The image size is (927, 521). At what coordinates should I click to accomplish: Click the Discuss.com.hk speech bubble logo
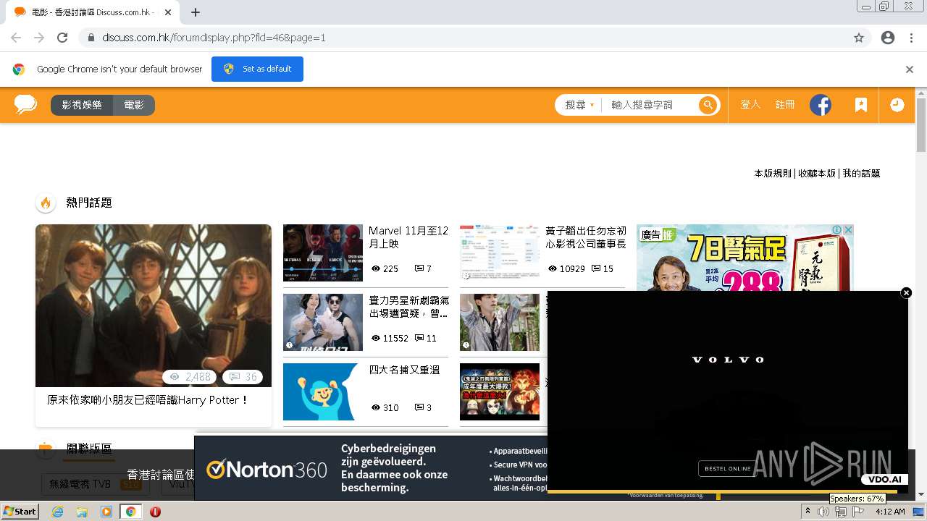click(25, 105)
